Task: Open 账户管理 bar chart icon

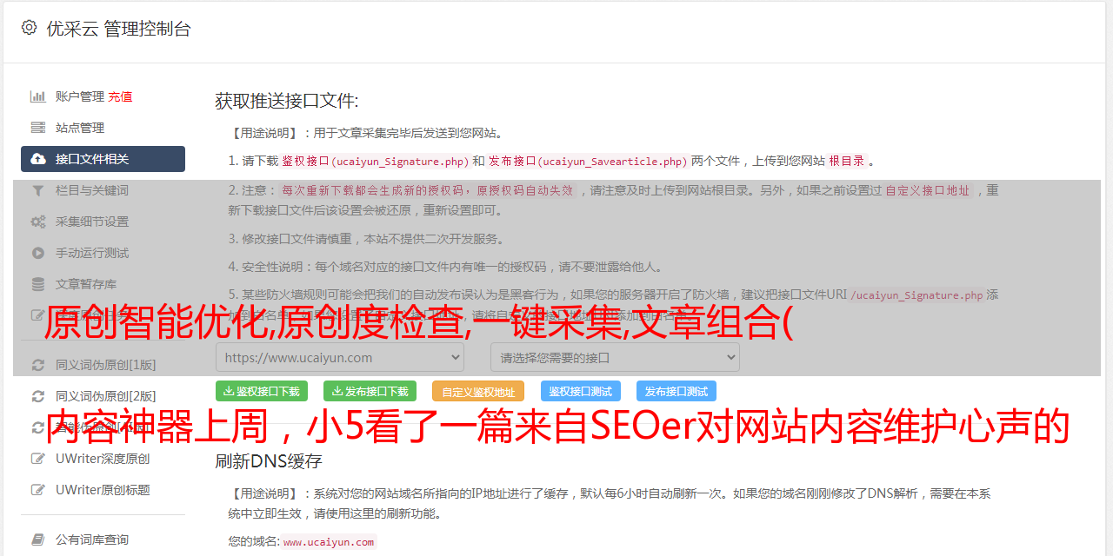Action: tap(38, 96)
